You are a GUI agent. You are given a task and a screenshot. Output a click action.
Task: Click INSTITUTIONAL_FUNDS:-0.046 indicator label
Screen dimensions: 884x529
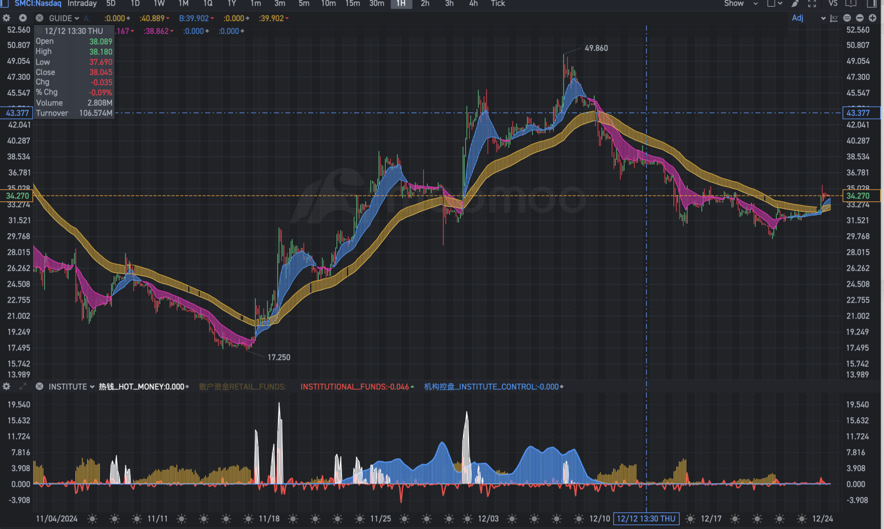coord(355,386)
